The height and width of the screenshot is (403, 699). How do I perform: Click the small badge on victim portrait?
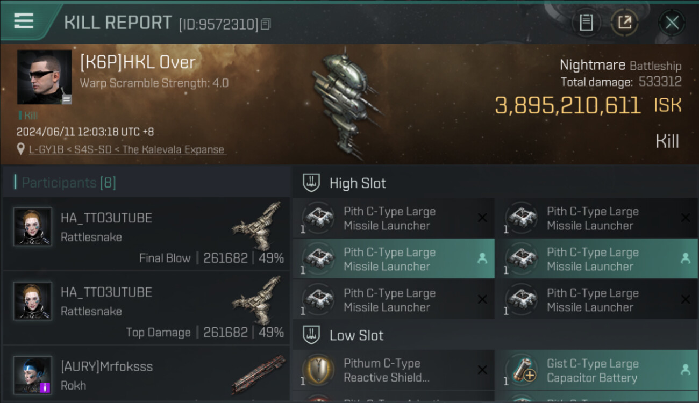67,99
